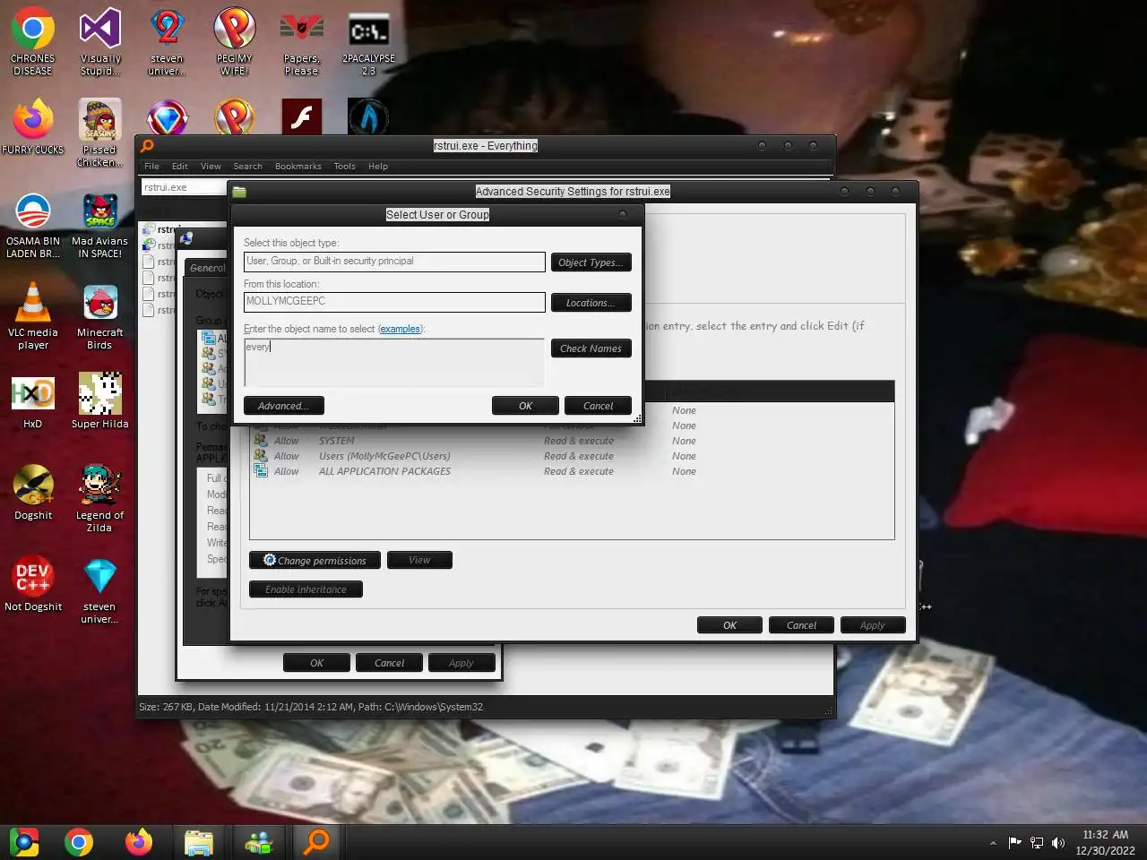Viewport: 1147px width, 860px height.
Task: Click the object name text box containing every
Action: (394, 362)
